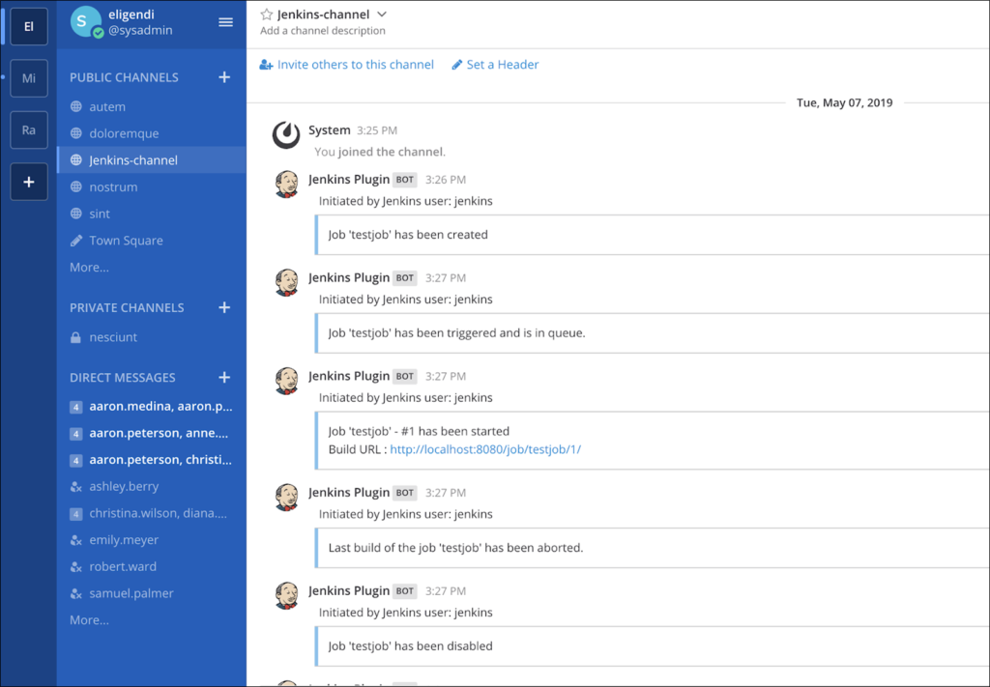
Task: Click offline status icon beside ashley.berry
Action: (75, 486)
